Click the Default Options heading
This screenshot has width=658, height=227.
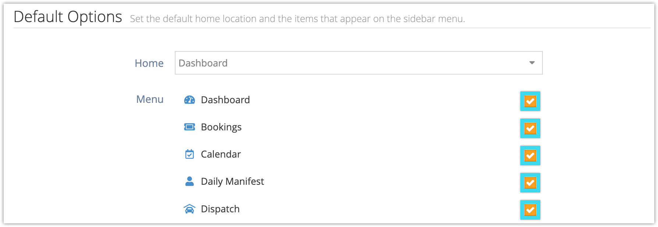click(x=68, y=17)
